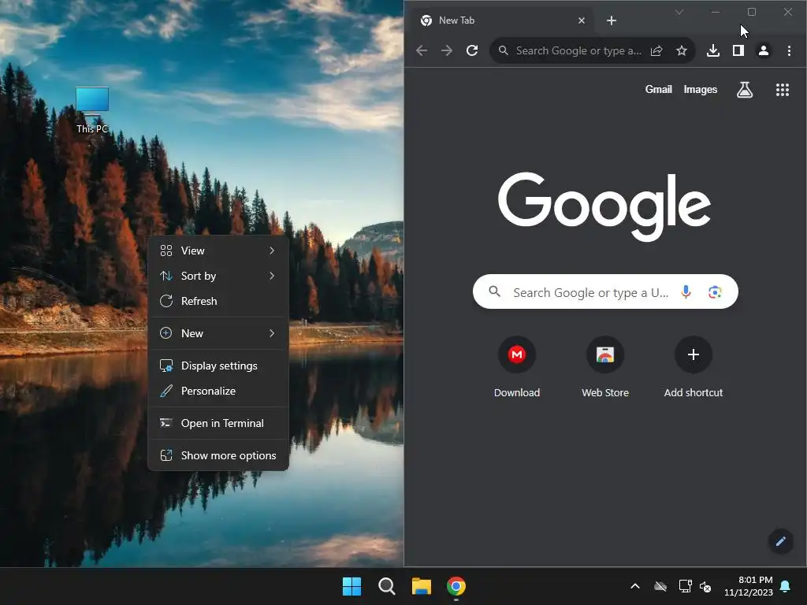This screenshot has width=807, height=605.
Task: Expand the View submenu
Action: click(x=218, y=251)
